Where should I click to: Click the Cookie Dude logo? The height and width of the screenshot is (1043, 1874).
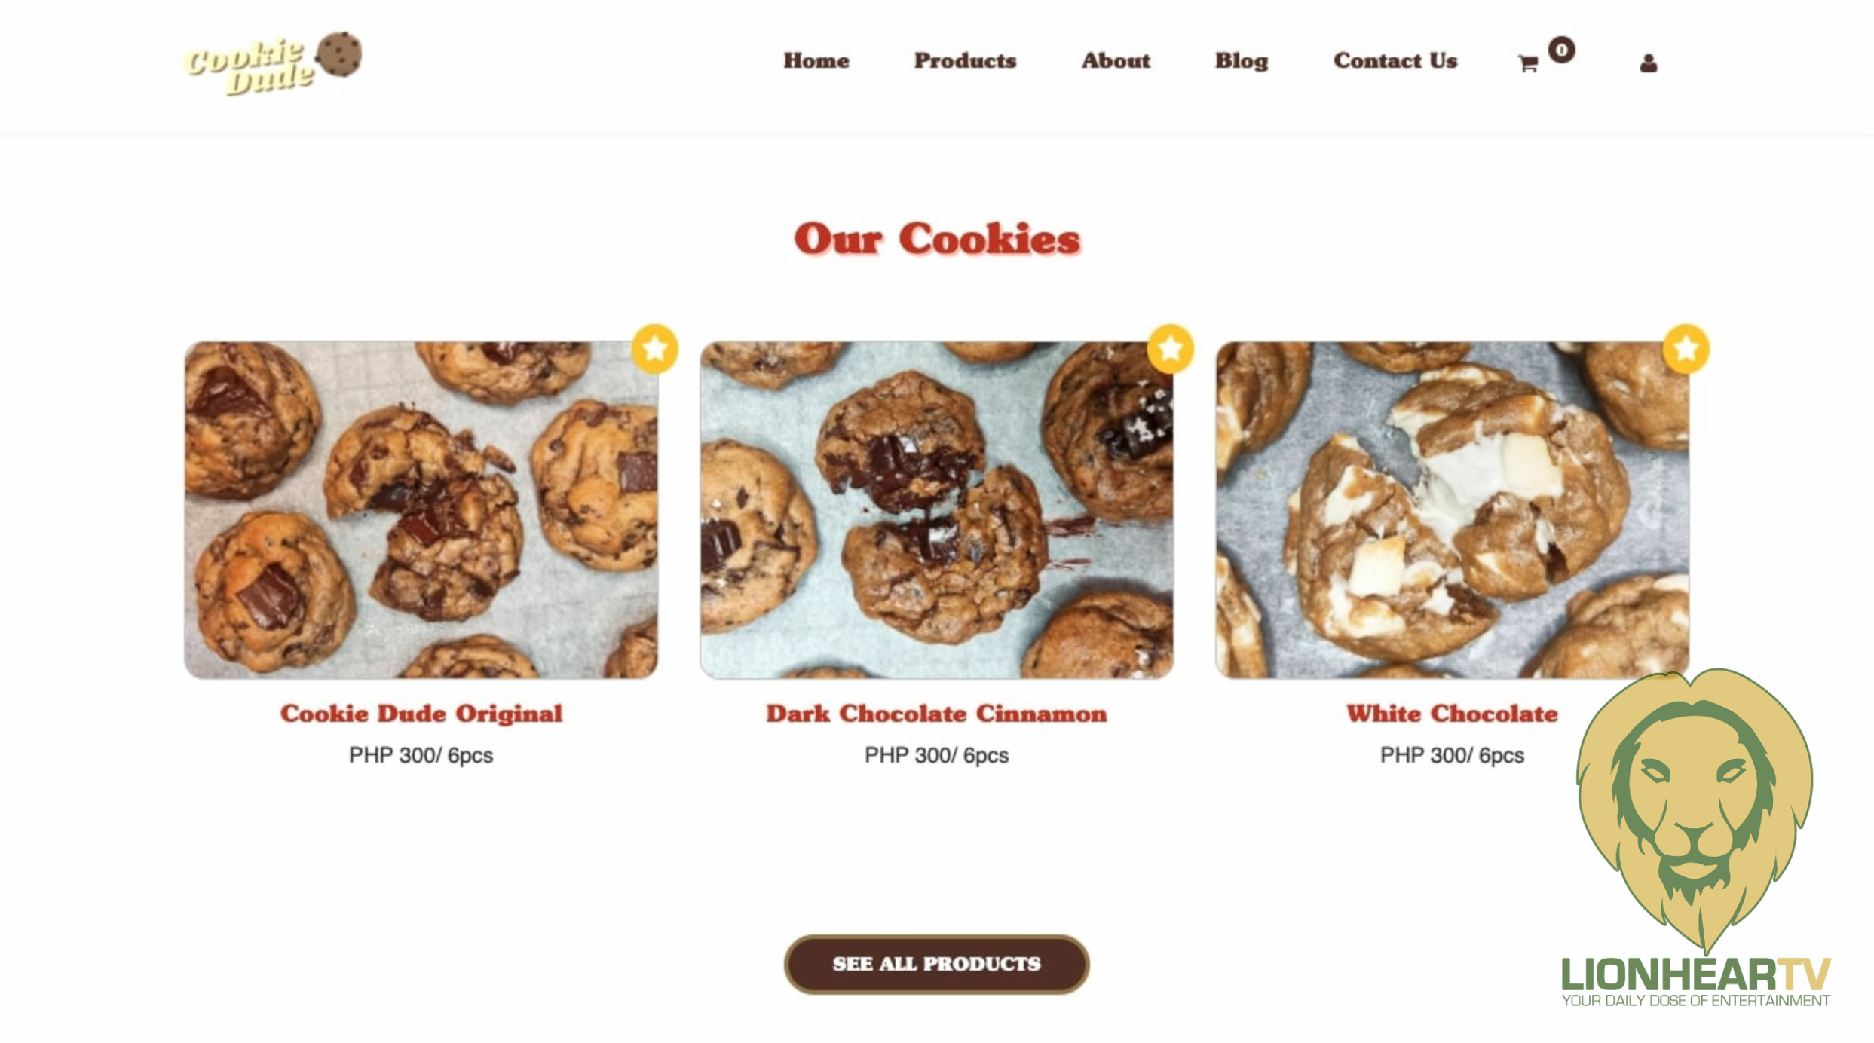pyautogui.click(x=273, y=64)
